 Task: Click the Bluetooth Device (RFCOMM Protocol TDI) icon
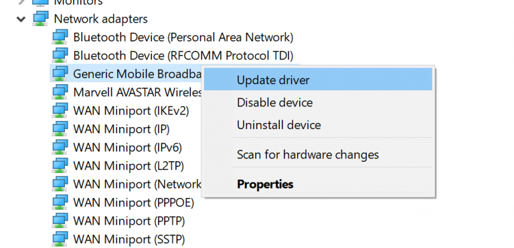(60, 55)
